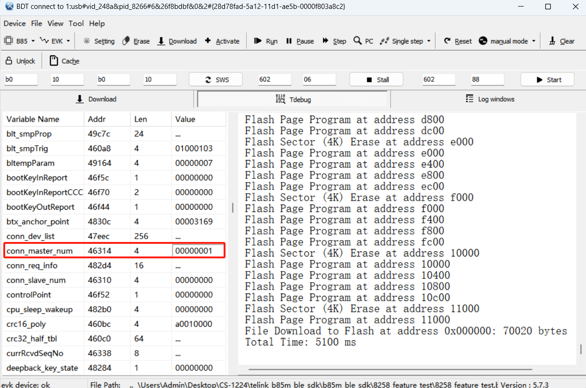586x388 pixels.
Task: Open the Tool menu
Action: tap(76, 23)
